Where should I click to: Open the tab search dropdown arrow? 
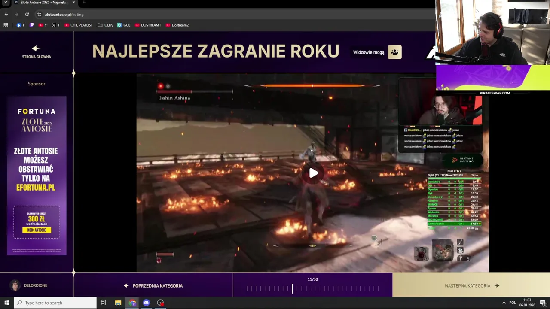6,2
